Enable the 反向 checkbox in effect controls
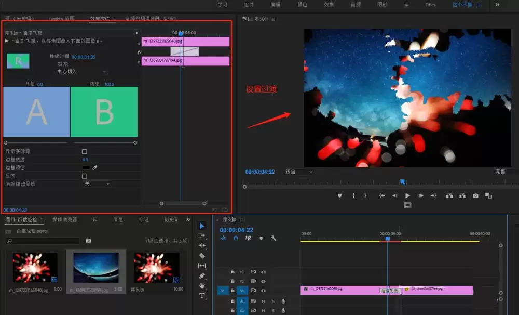This screenshot has height=315, width=519. [85, 176]
